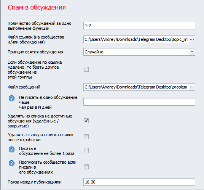Click the topic links file path field

tap(136, 39)
